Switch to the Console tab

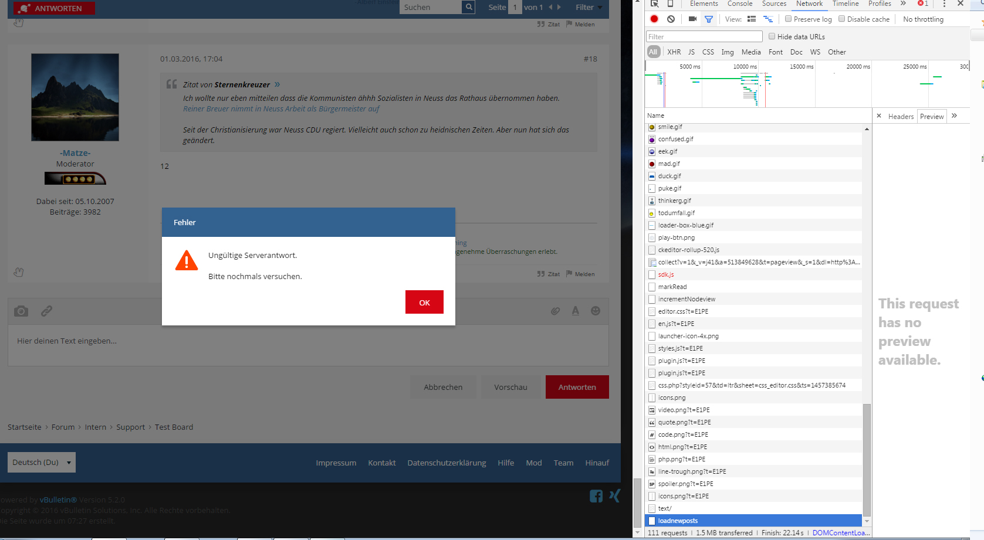point(739,4)
